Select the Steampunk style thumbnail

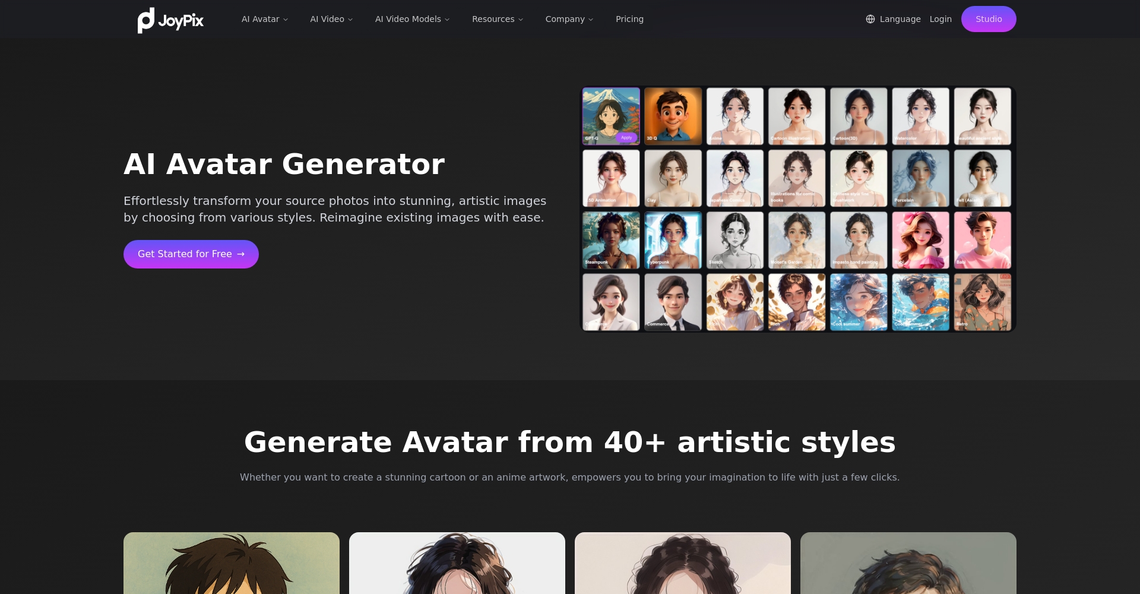point(611,240)
